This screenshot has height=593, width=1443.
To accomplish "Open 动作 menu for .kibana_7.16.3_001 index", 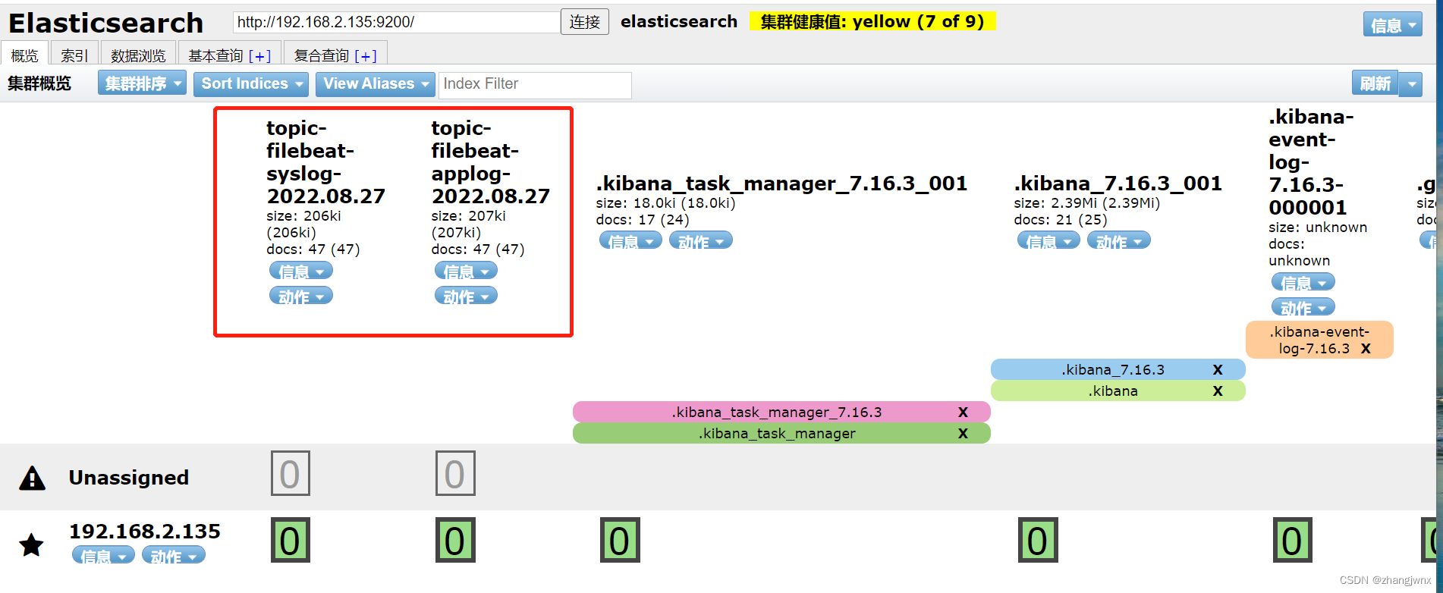I will tap(1119, 240).
